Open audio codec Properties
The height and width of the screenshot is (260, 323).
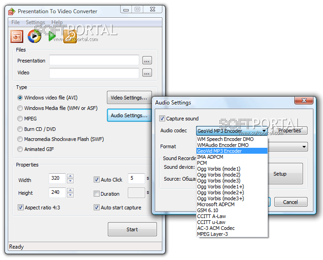coord(290,130)
